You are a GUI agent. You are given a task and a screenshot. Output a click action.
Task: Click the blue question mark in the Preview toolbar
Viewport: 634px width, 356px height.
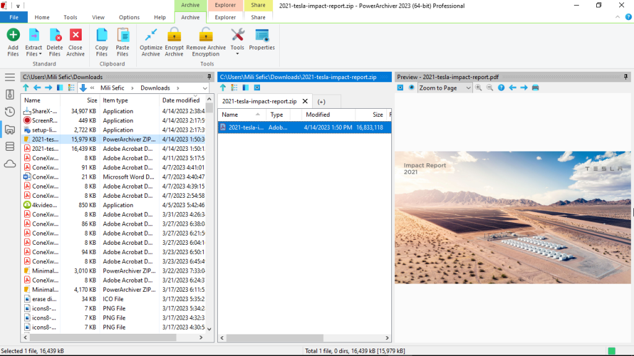tap(501, 88)
